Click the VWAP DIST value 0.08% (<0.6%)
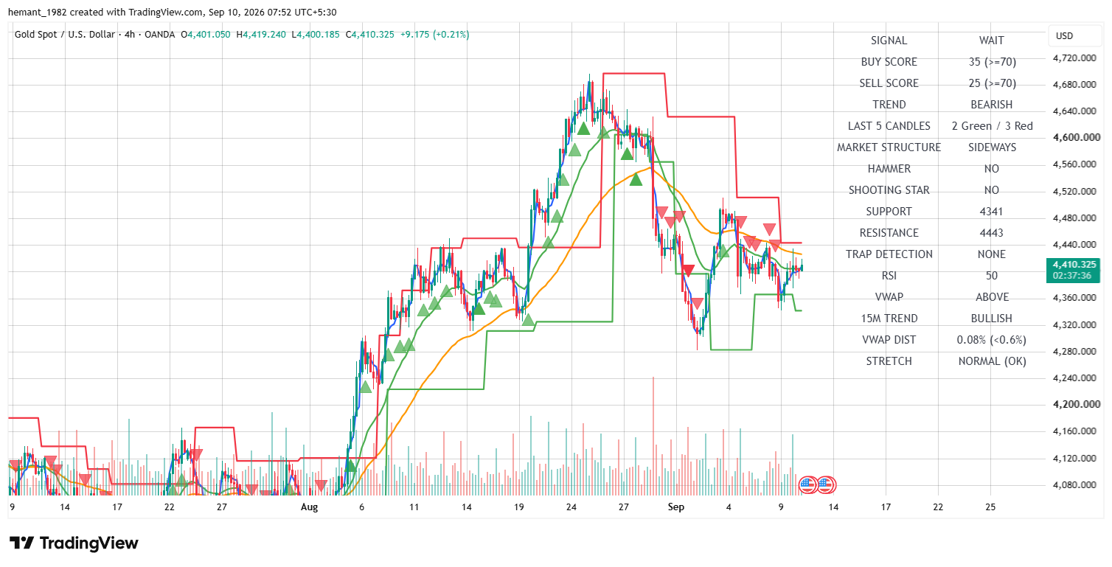This screenshot has width=1112, height=567. pyautogui.click(x=992, y=340)
